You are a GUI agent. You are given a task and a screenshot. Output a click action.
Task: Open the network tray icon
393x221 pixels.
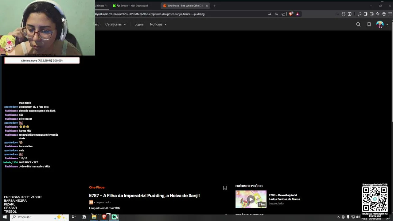click(x=353, y=217)
